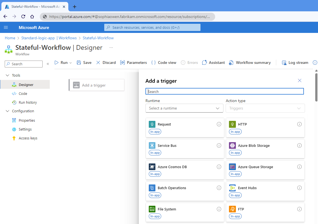Click the info icon on the FTP card

[299, 209]
